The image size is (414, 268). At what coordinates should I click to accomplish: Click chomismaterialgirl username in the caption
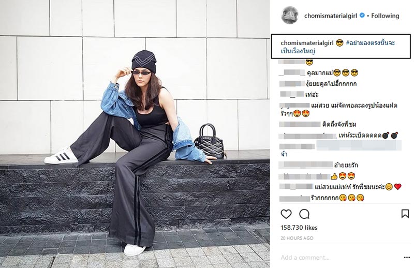point(307,43)
